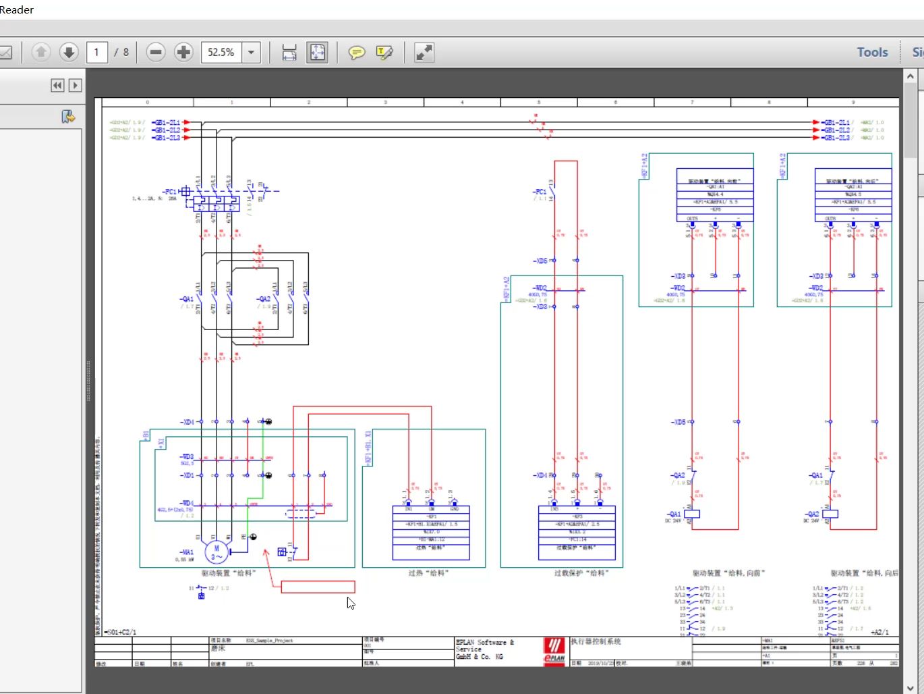Switch to read mode with arrows icon
The image size is (924, 694).
424,52
